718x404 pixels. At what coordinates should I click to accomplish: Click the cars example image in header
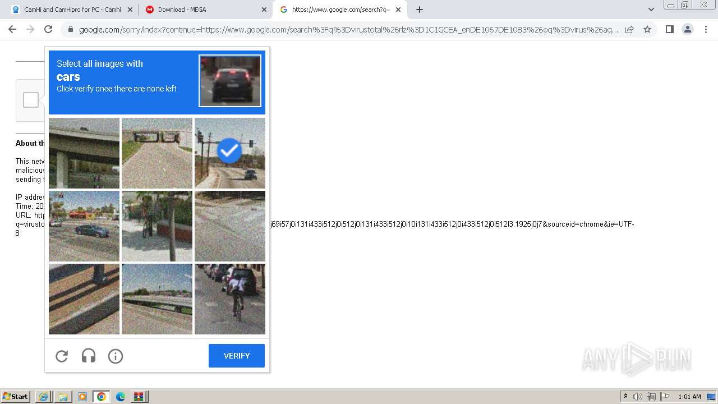tap(230, 80)
